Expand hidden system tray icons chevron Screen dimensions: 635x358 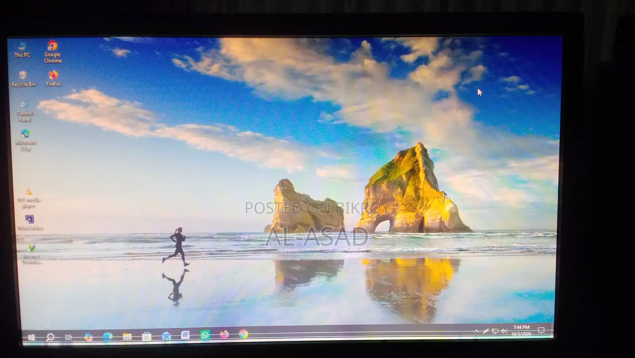tap(477, 331)
